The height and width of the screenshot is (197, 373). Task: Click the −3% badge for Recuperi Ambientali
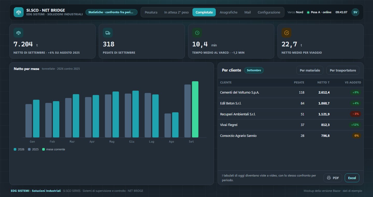point(355,114)
